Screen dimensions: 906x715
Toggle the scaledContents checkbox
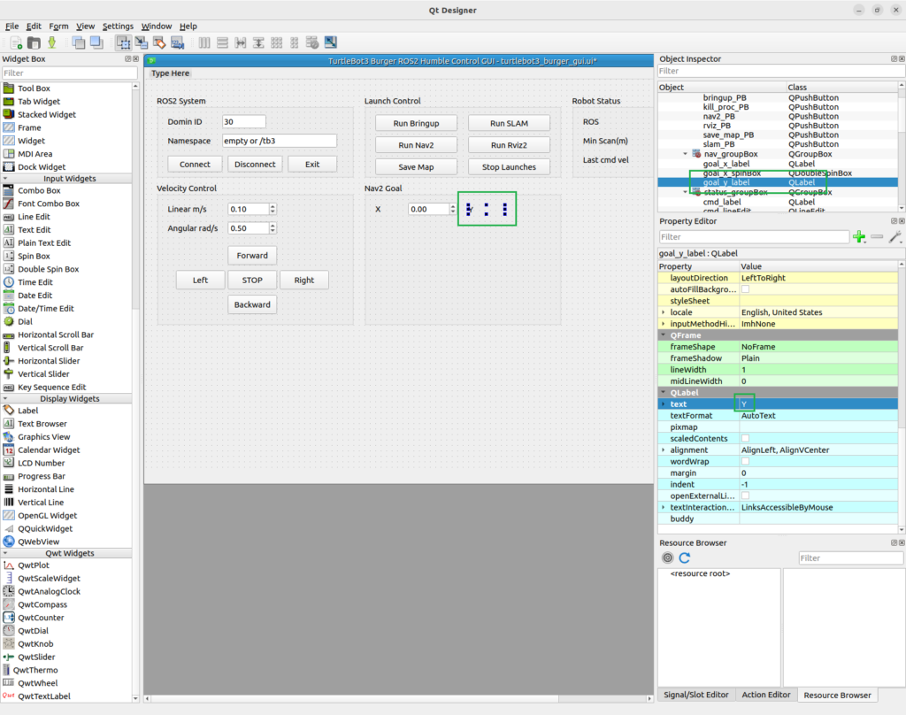(745, 438)
